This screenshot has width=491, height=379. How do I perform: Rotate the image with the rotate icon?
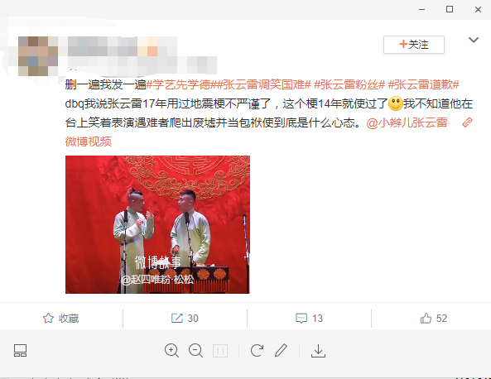(x=257, y=350)
